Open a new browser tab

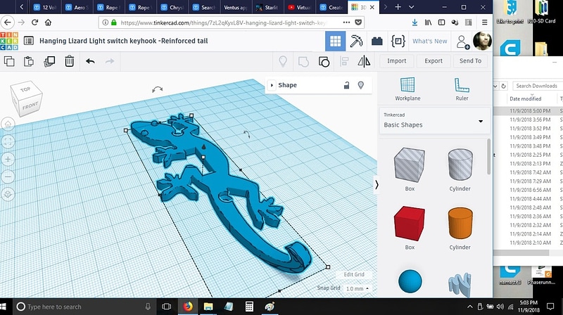398,7
